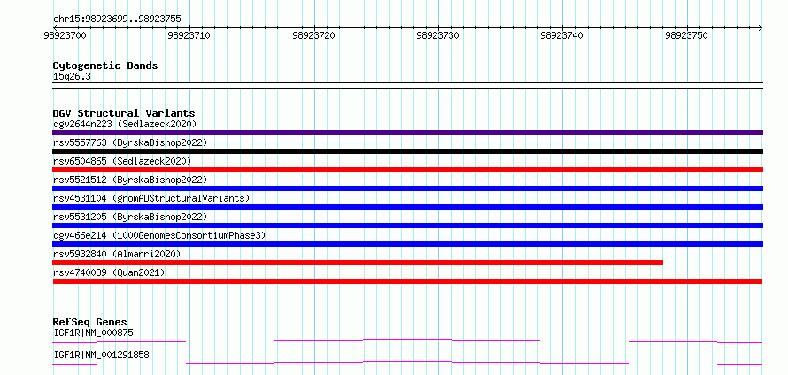Select the RefSeq Genes track title

pyautogui.click(x=90, y=322)
